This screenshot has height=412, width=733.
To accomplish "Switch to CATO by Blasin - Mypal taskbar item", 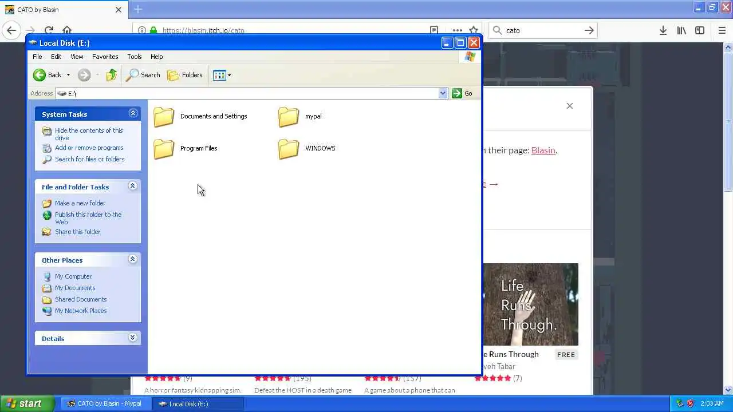I will 105,403.
